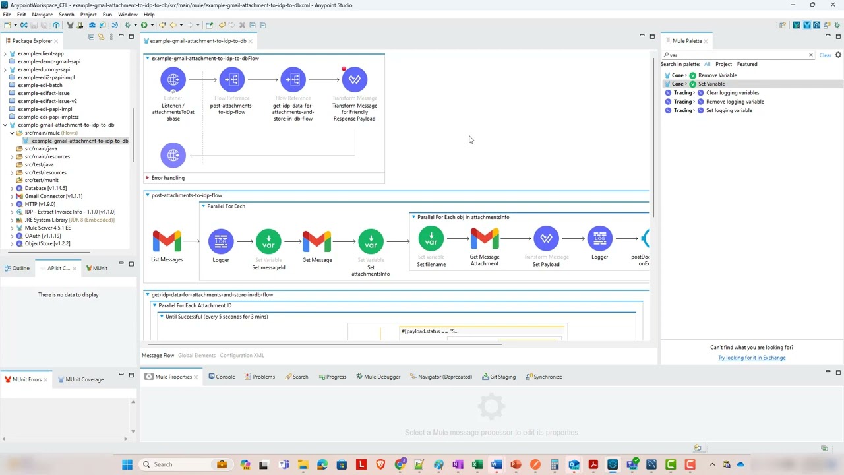The height and width of the screenshot is (475, 844).
Task: Open the Mule Debugger tab
Action: point(378,377)
